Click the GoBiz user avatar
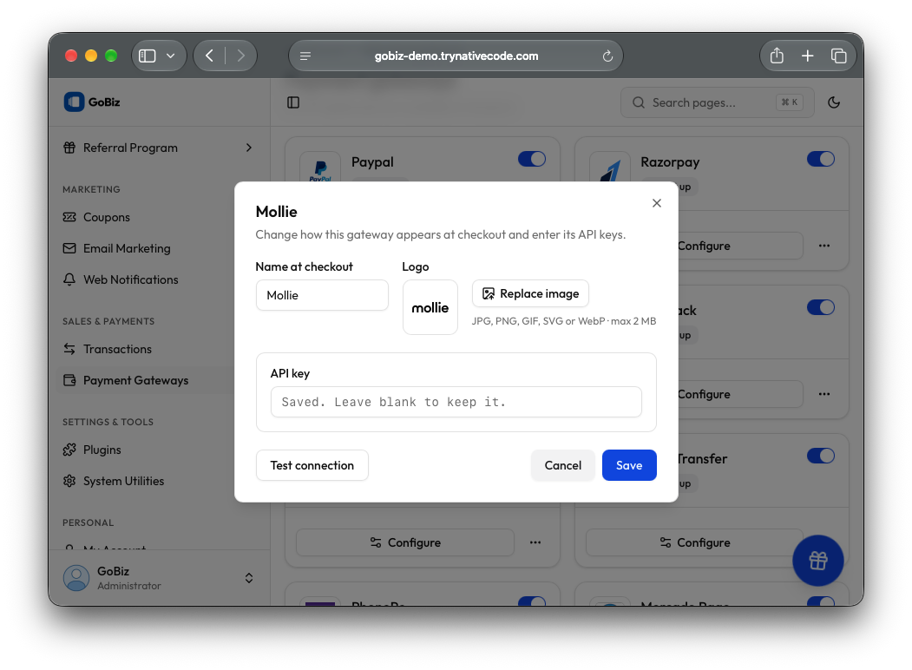Viewport: 912px width, 670px height. 76,578
